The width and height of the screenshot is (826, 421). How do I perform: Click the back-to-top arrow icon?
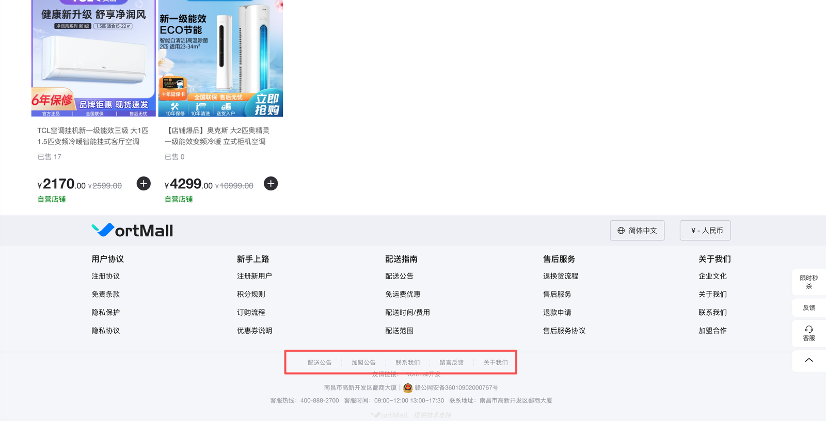809,360
